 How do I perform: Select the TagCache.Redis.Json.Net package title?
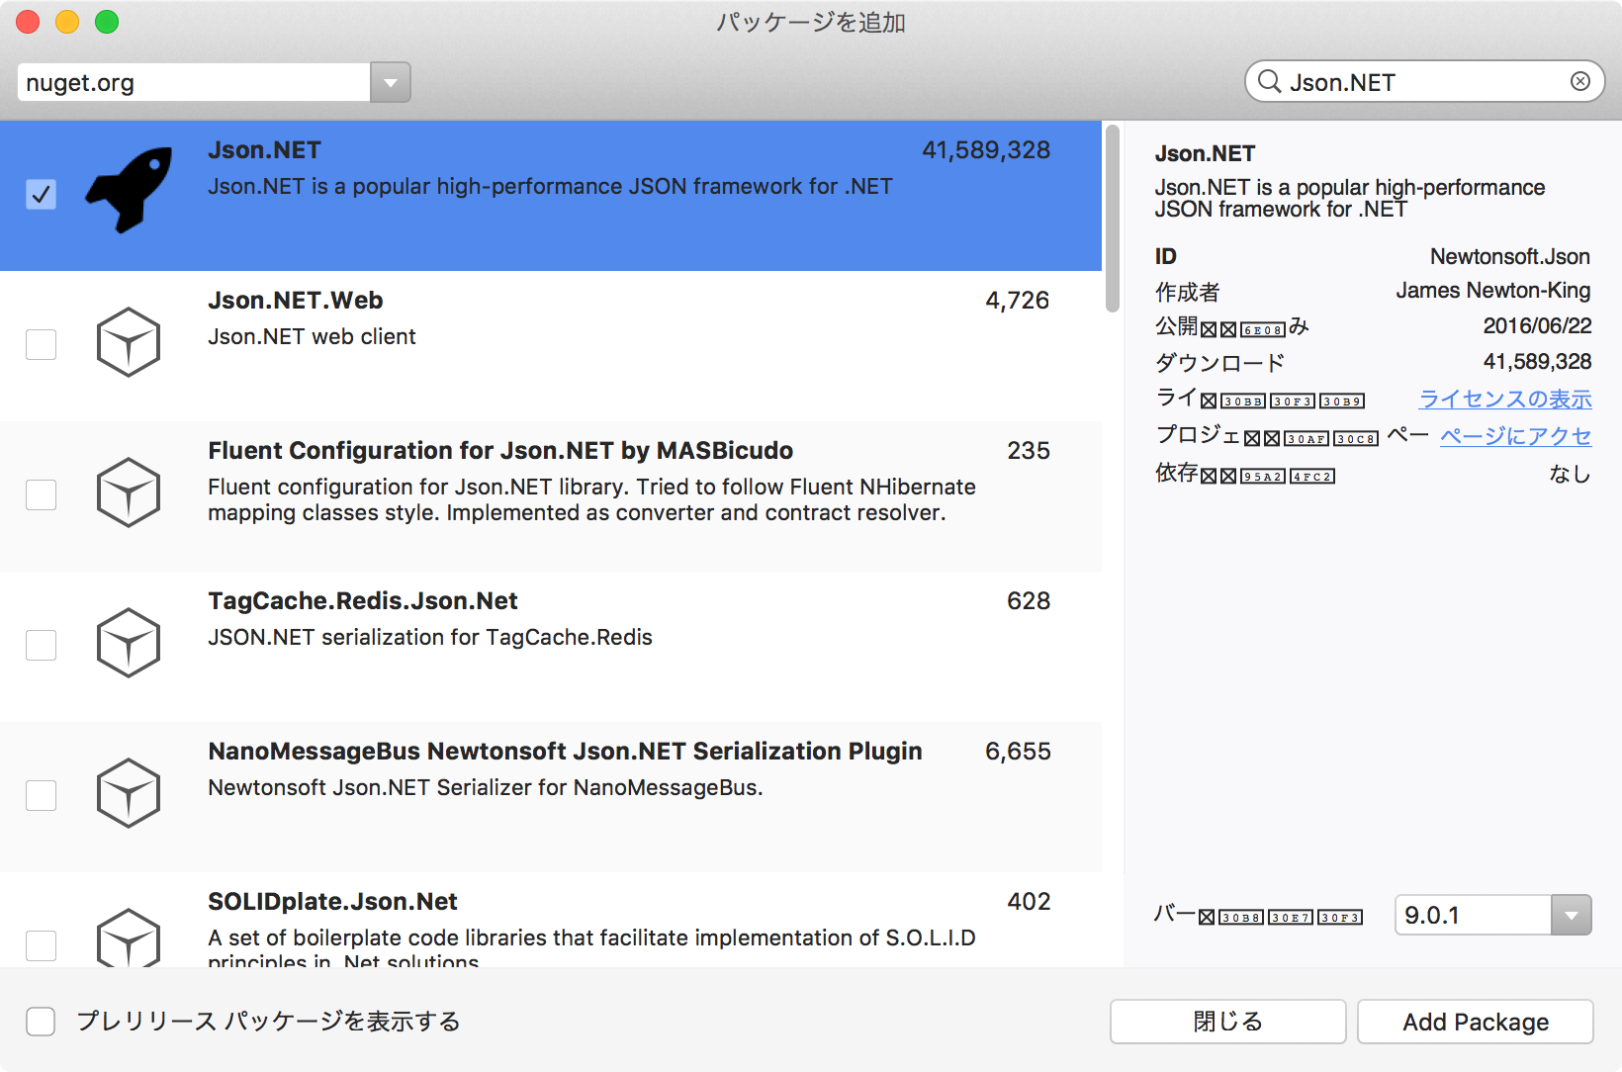tap(363, 600)
